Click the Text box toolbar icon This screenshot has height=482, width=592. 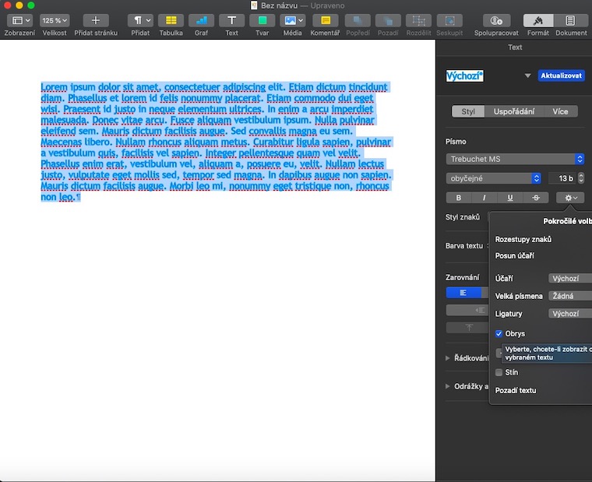coord(231,20)
